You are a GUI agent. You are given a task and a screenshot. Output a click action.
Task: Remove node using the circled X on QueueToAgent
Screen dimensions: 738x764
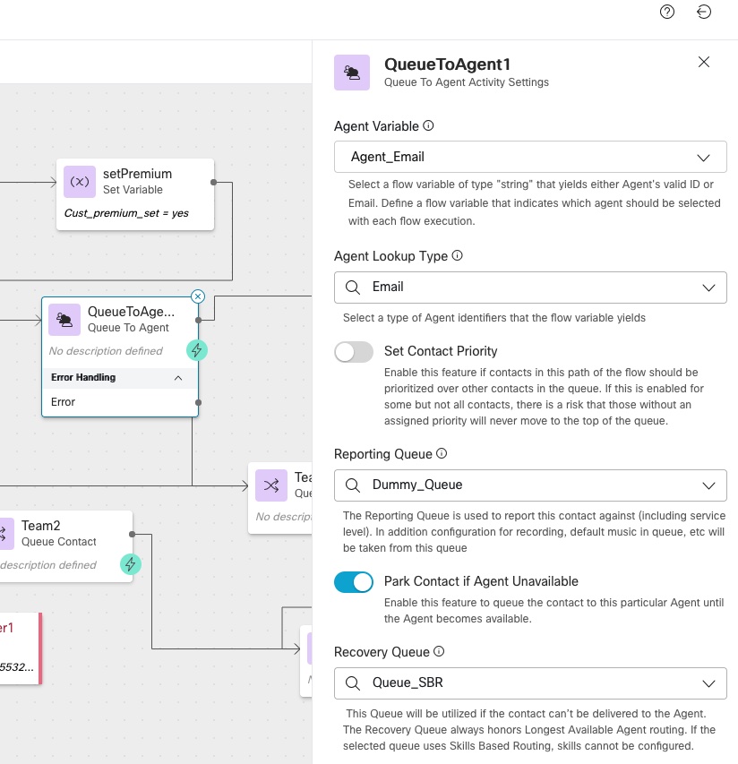[198, 296]
